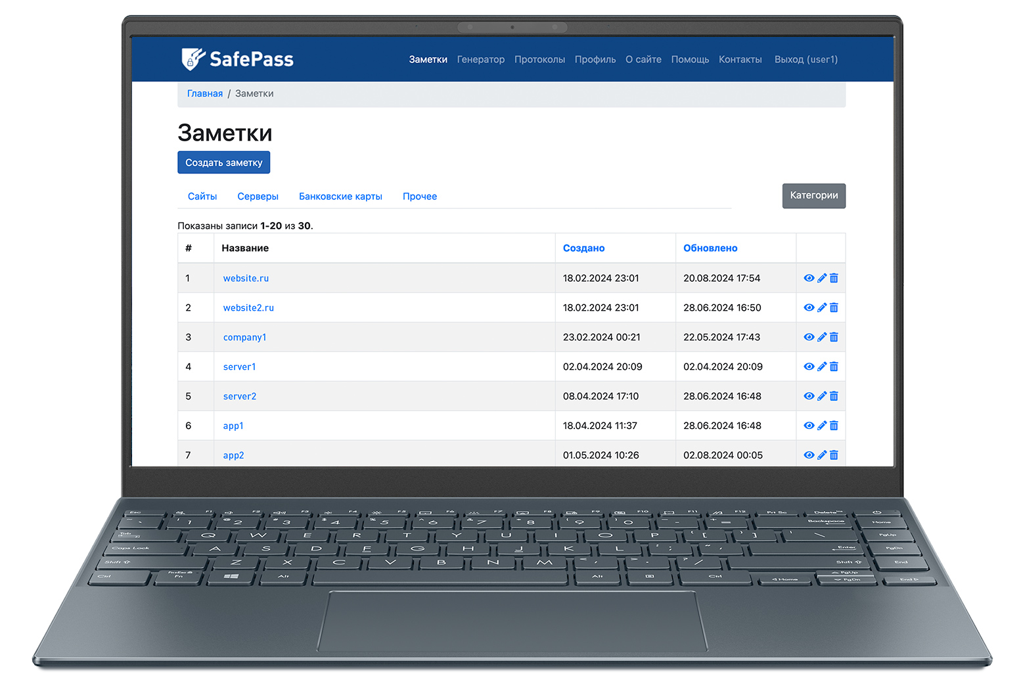
Task: Sort notes by Обновлено column
Action: click(x=710, y=248)
